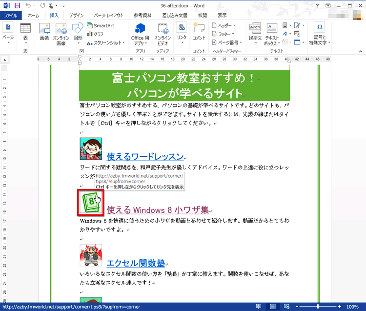The image size is (366, 311).
Task: Click the samurai man thumbnail image
Action: click(91, 255)
